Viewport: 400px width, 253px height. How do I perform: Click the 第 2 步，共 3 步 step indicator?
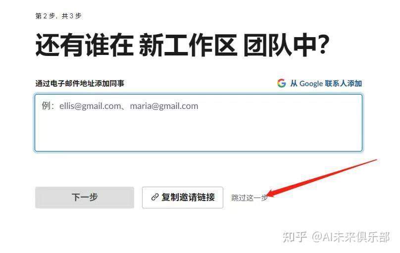coord(58,16)
